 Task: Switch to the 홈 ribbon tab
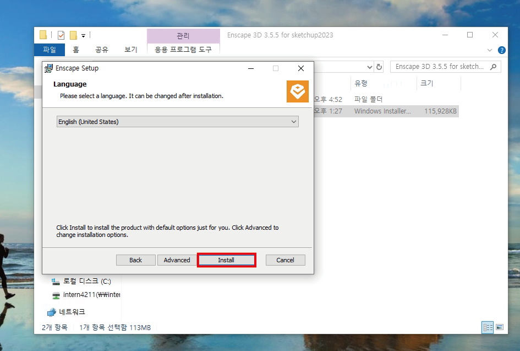(x=76, y=50)
